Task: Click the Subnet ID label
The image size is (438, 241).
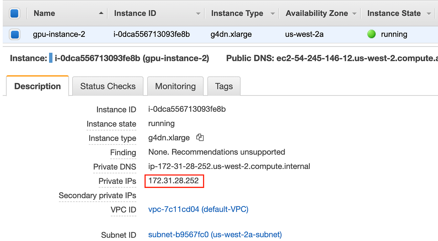Action: click(119, 235)
